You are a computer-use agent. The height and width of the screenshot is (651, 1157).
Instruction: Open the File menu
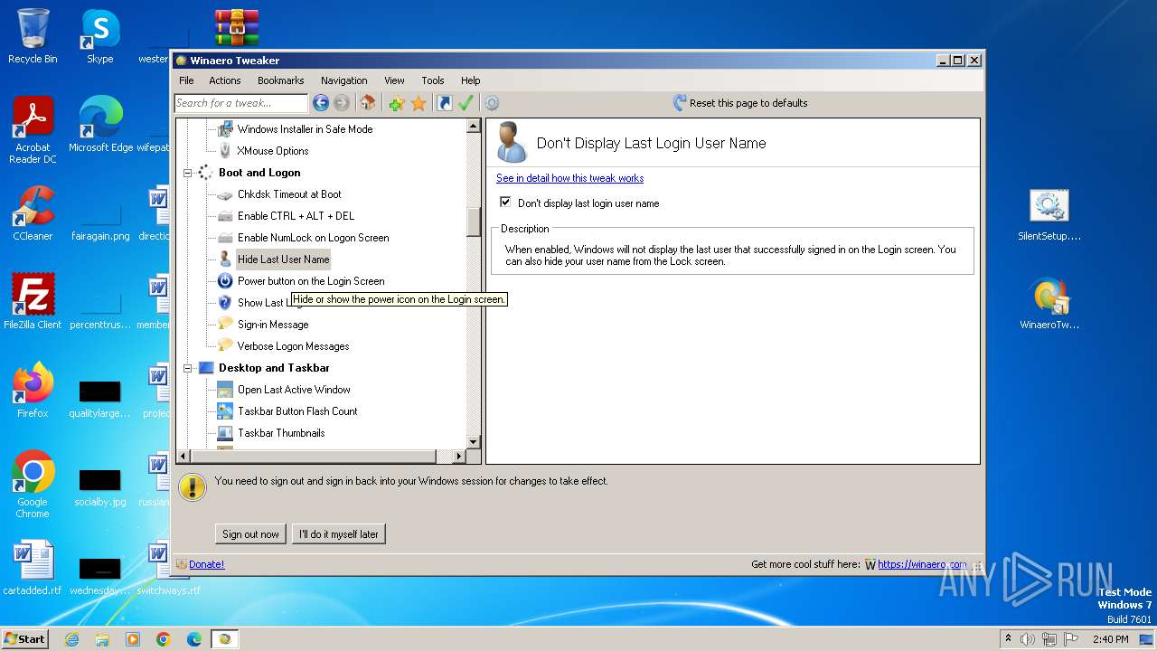pos(186,80)
